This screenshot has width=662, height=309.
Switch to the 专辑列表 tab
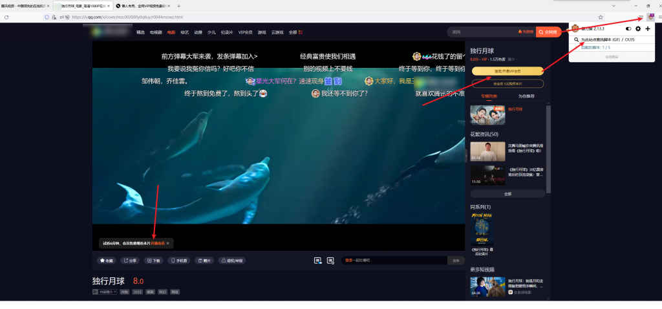(x=489, y=96)
